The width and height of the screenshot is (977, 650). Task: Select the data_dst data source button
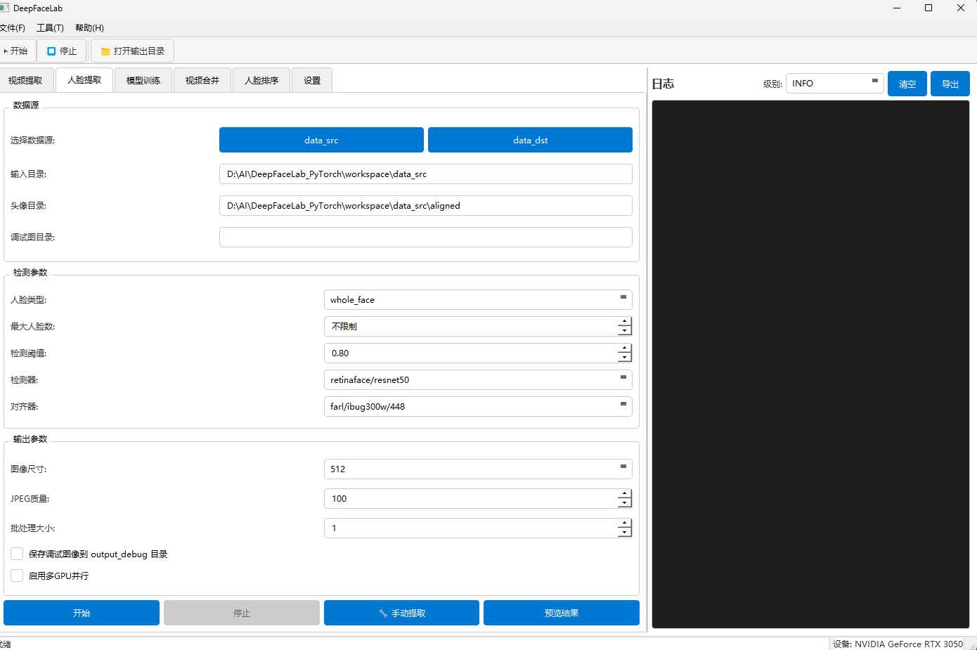coord(530,140)
